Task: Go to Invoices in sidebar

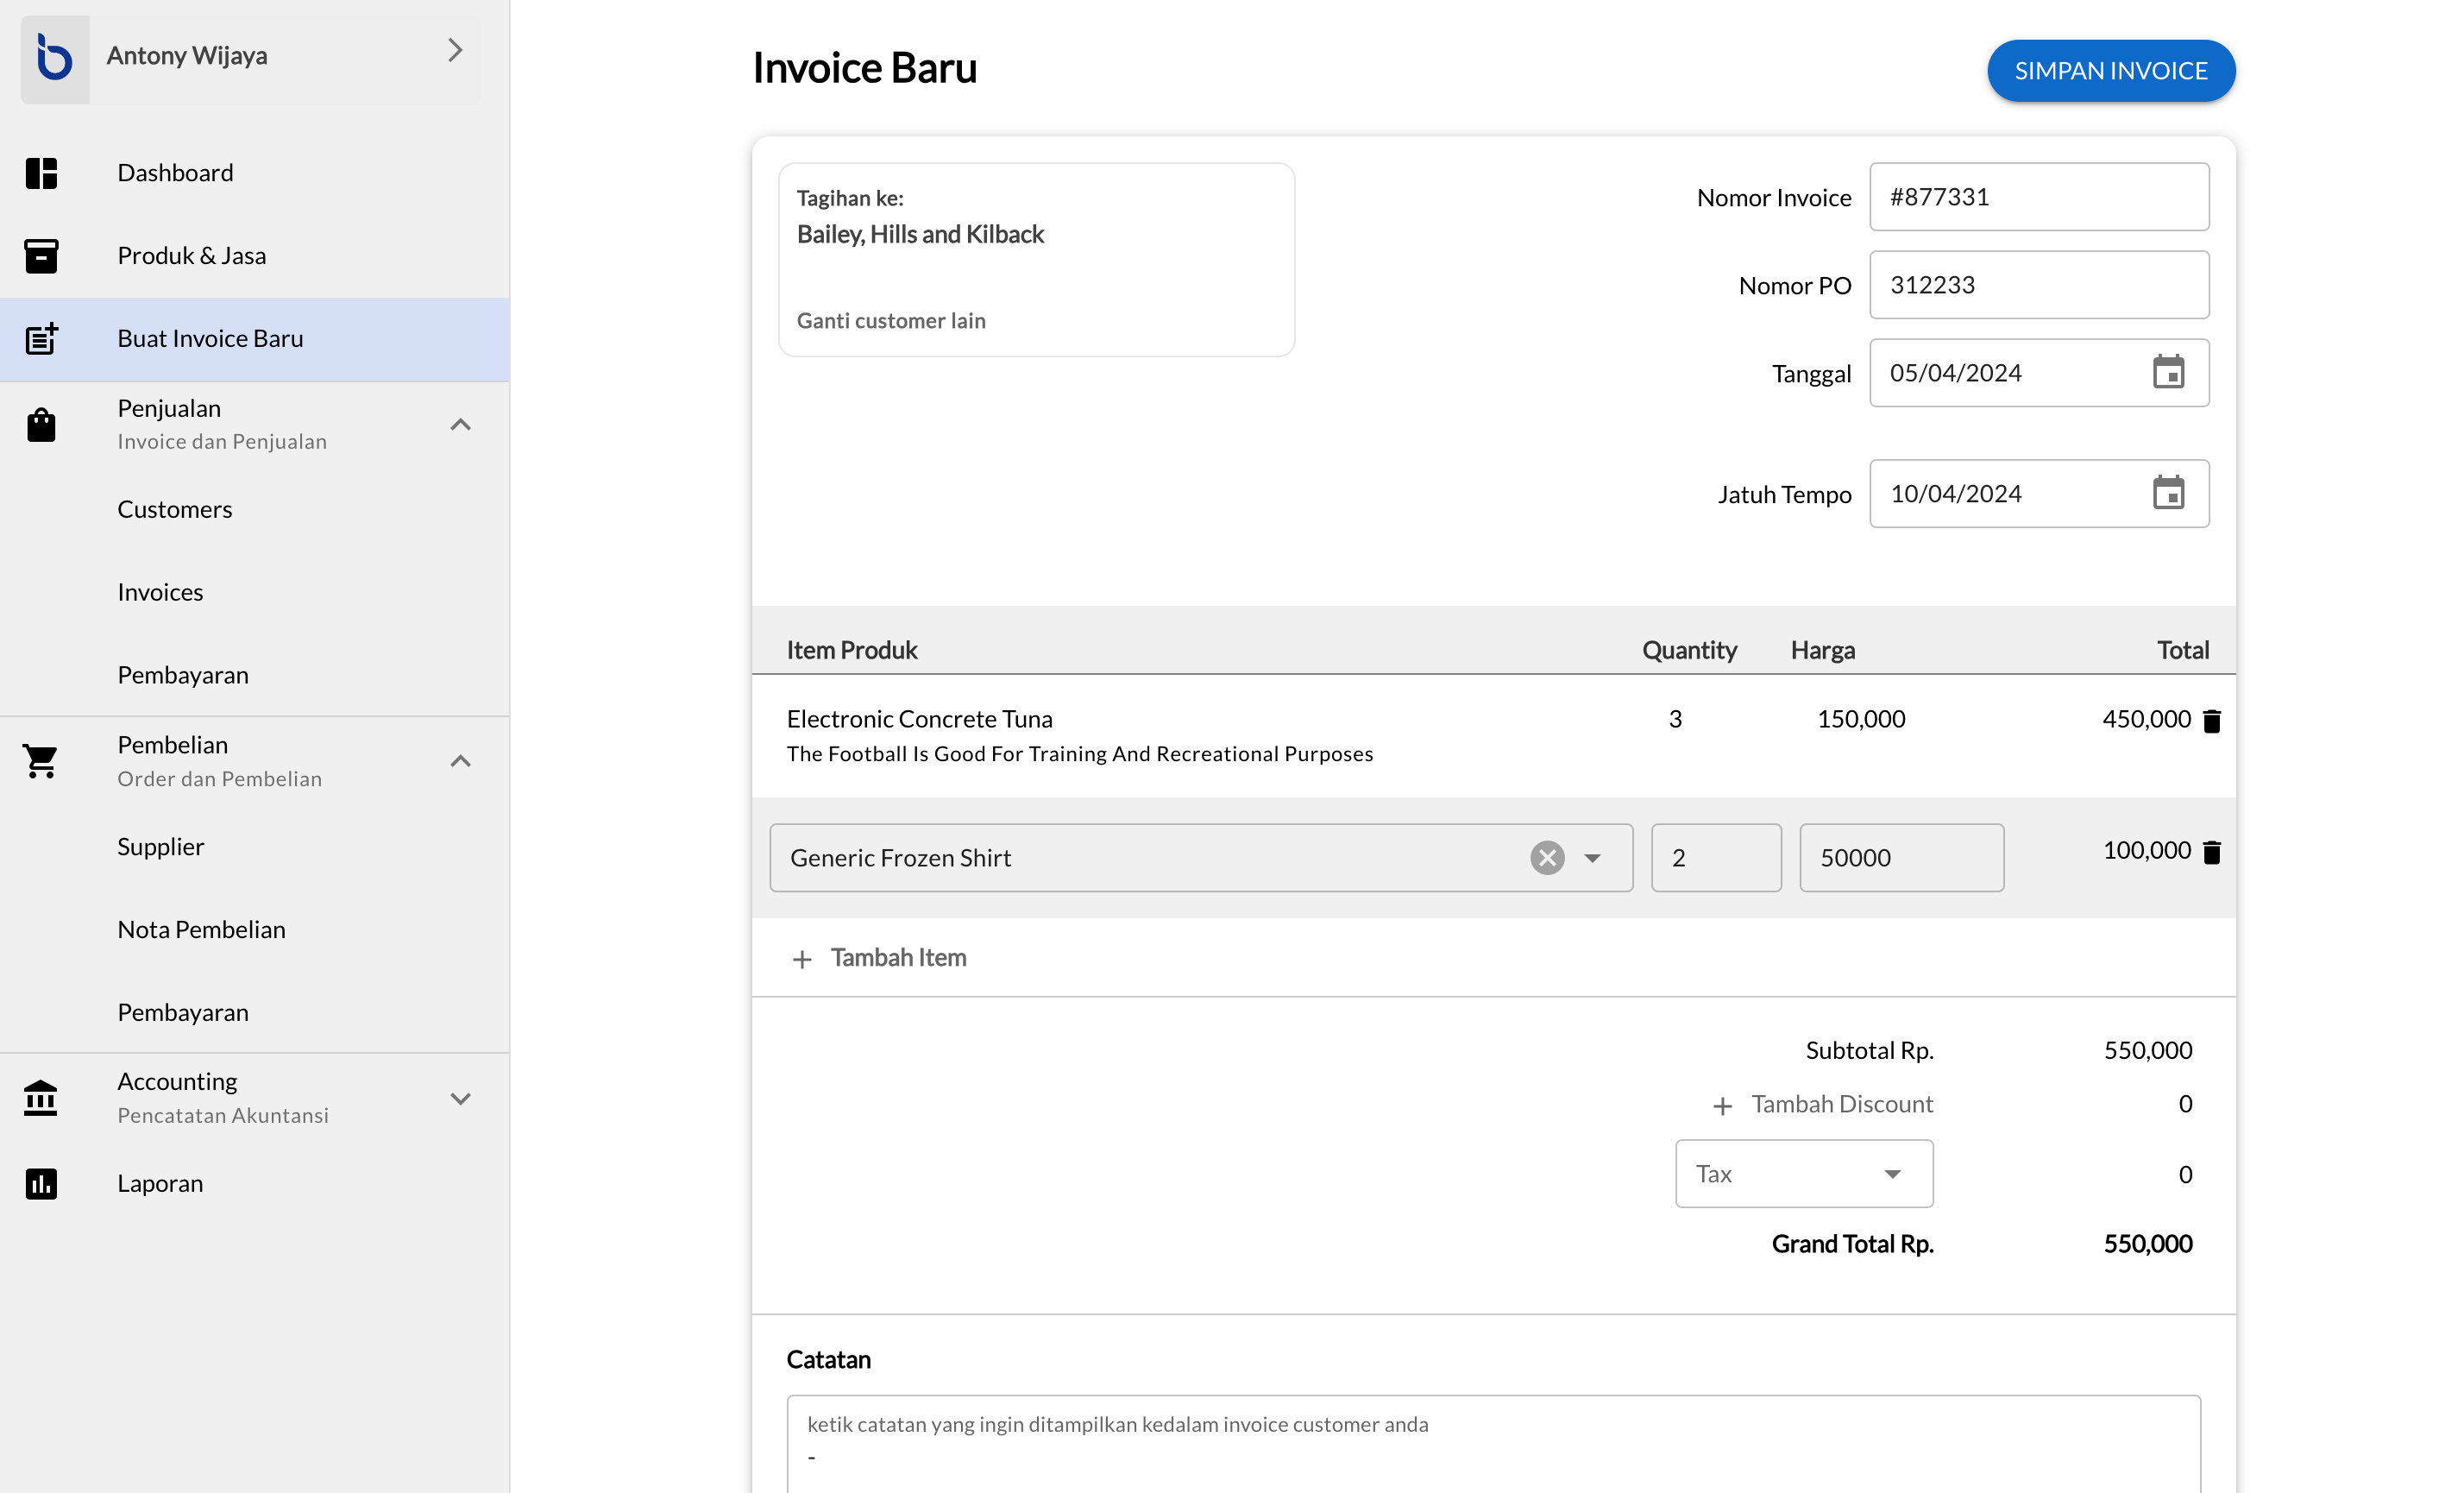Action: pos(160,592)
